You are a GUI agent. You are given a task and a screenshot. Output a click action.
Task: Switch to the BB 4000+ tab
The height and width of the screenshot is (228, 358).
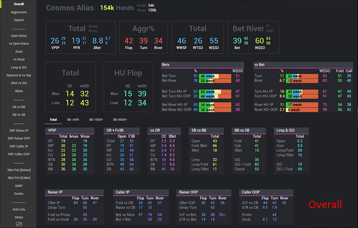point(119,119)
